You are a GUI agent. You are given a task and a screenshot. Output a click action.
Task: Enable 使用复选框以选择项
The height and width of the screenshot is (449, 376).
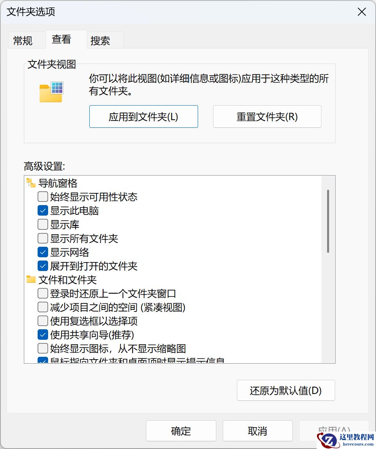tap(42, 321)
